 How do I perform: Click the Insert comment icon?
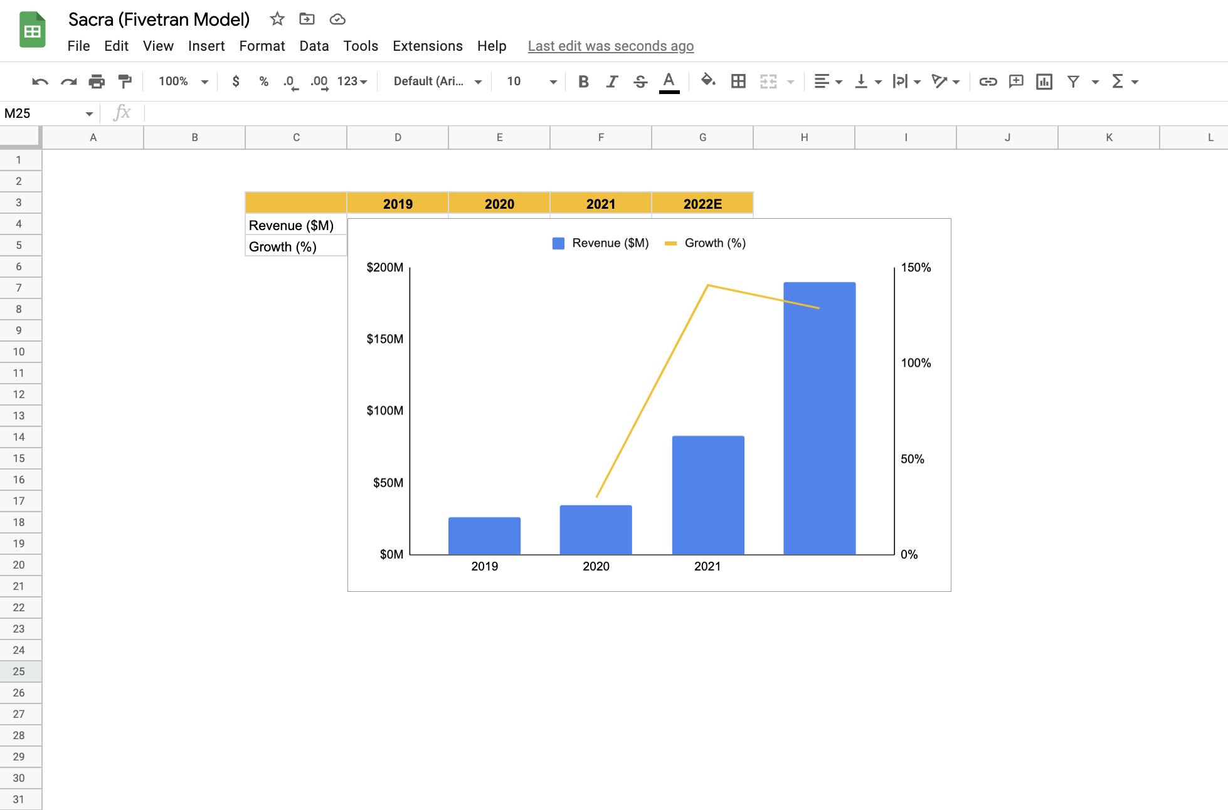click(x=1016, y=82)
